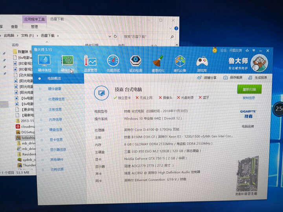Click Explorer refresh button

coord(116,36)
